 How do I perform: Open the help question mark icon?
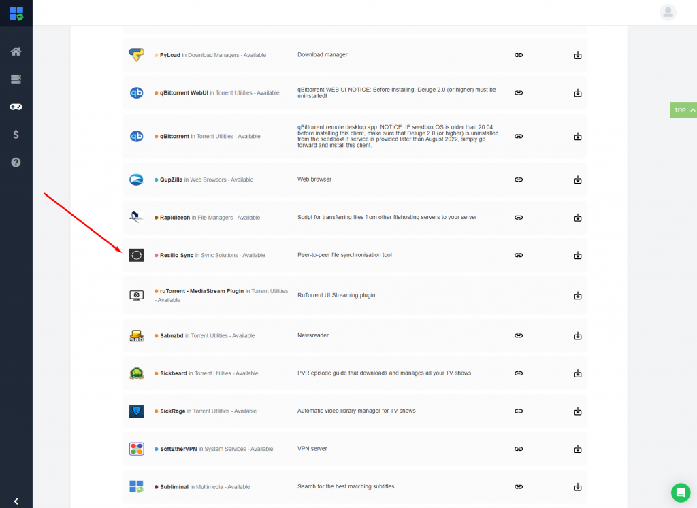tap(16, 163)
